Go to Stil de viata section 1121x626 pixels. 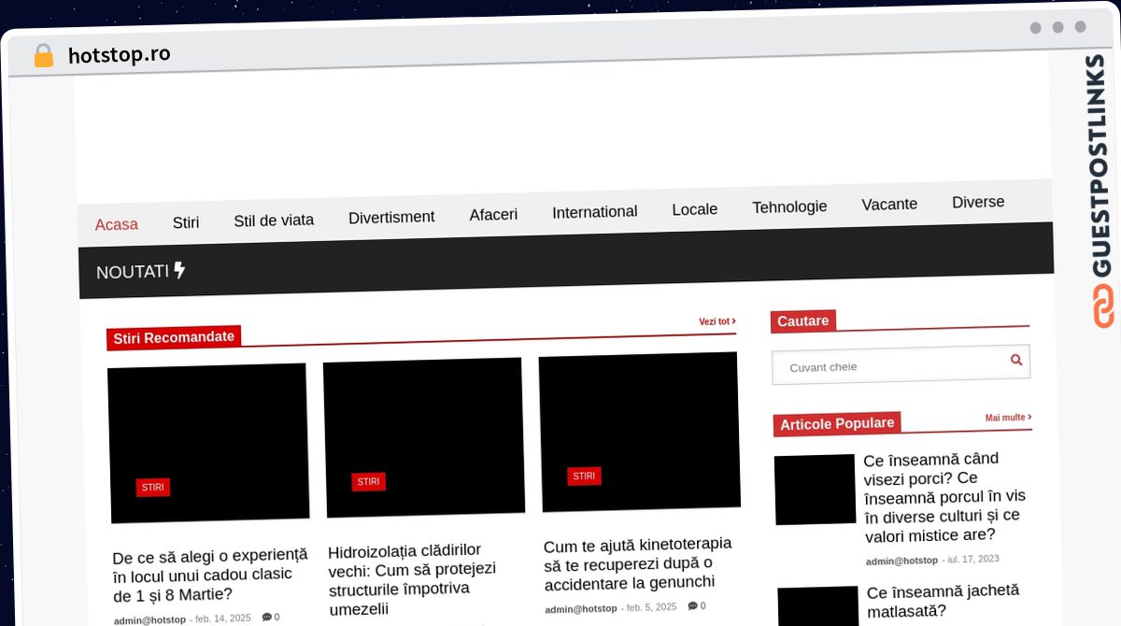coord(274,221)
